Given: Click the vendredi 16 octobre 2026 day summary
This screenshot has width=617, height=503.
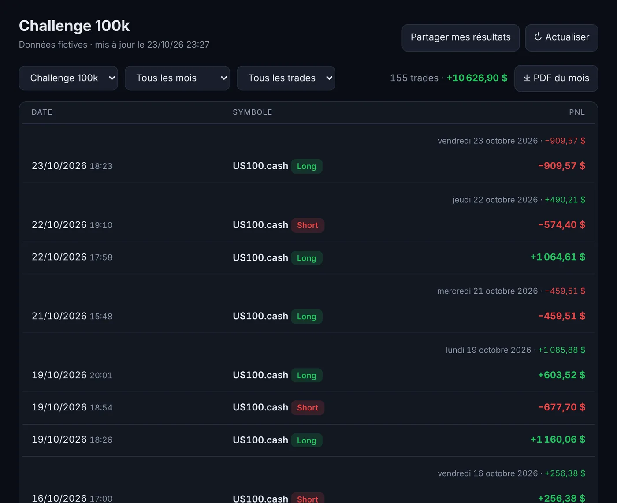Looking at the screenshot, I should point(511,473).
